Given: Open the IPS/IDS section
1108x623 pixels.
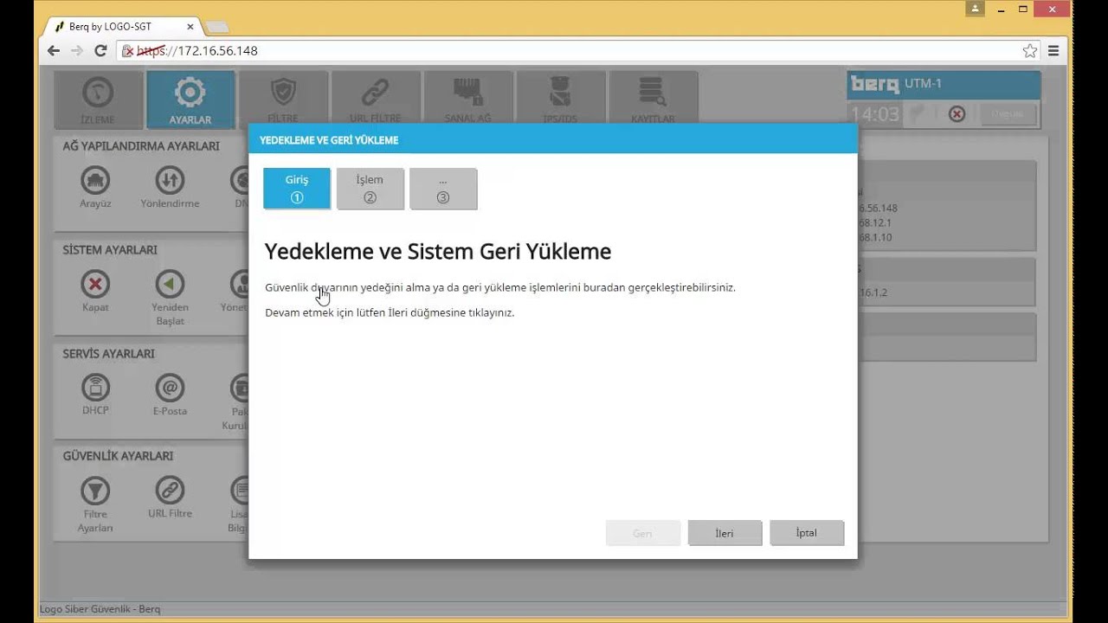Looking at the screenshot, I should pyautogui.click(x=559, y=100).
